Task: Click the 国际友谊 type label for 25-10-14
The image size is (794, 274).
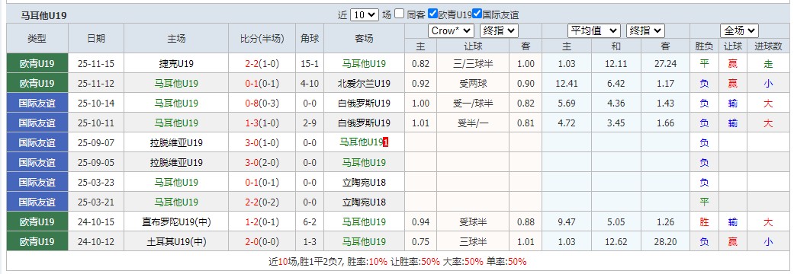Action: [x=37, y=103]
